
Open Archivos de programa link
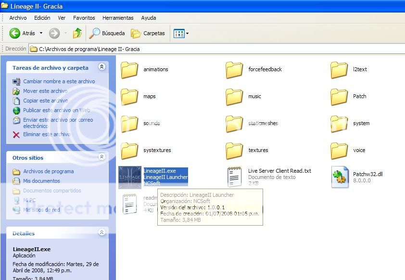(49, 171)
